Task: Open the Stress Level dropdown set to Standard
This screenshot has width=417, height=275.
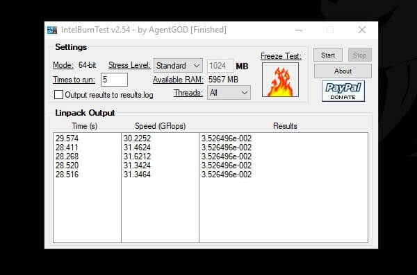Action: click(178, 66)
